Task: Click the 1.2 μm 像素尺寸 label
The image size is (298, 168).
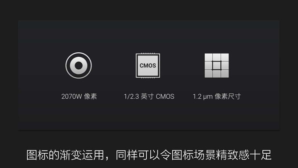Action: click(217, 96)
